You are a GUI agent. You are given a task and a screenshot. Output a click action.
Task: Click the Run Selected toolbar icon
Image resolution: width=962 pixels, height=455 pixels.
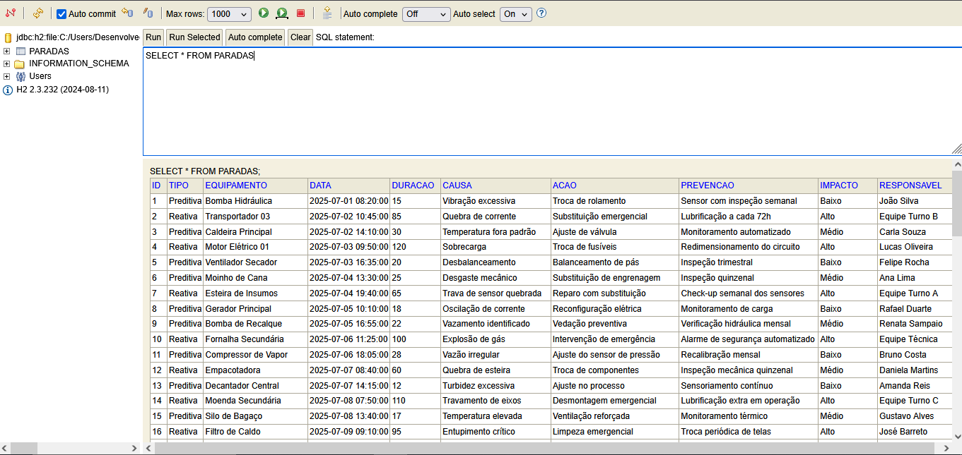tap(282, 13)
